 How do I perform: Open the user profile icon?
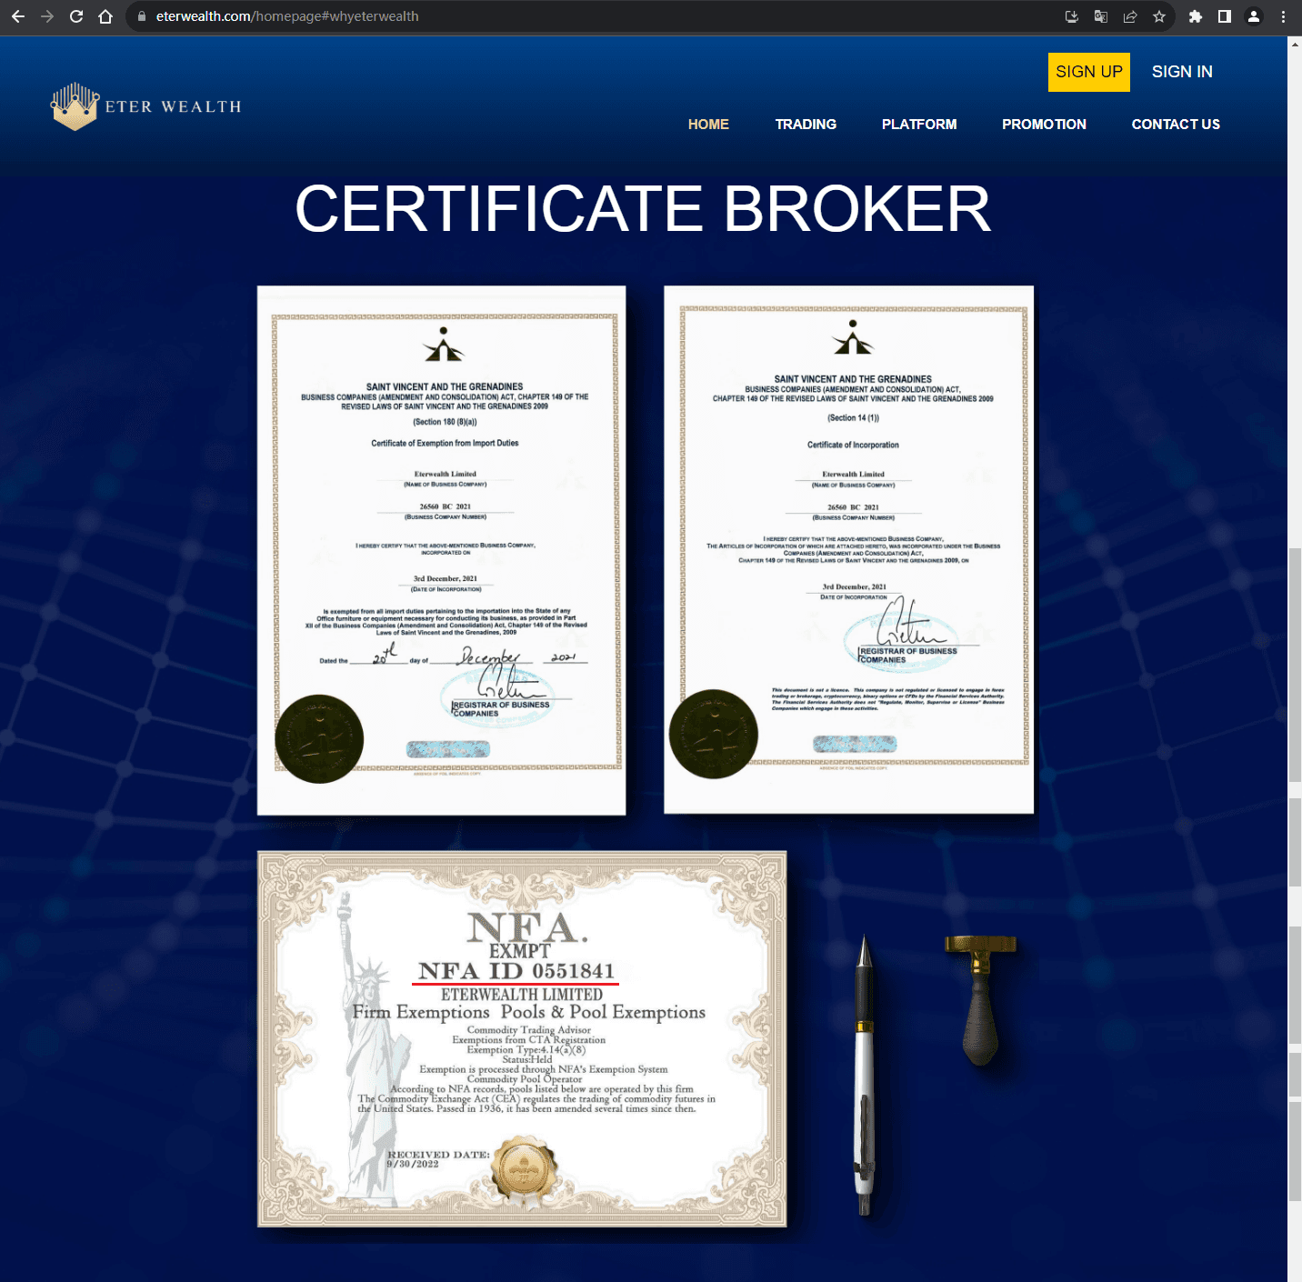1254,16
